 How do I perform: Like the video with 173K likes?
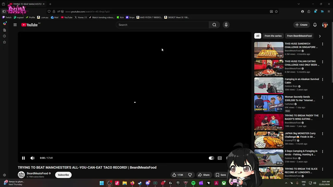tap(178, 175)
